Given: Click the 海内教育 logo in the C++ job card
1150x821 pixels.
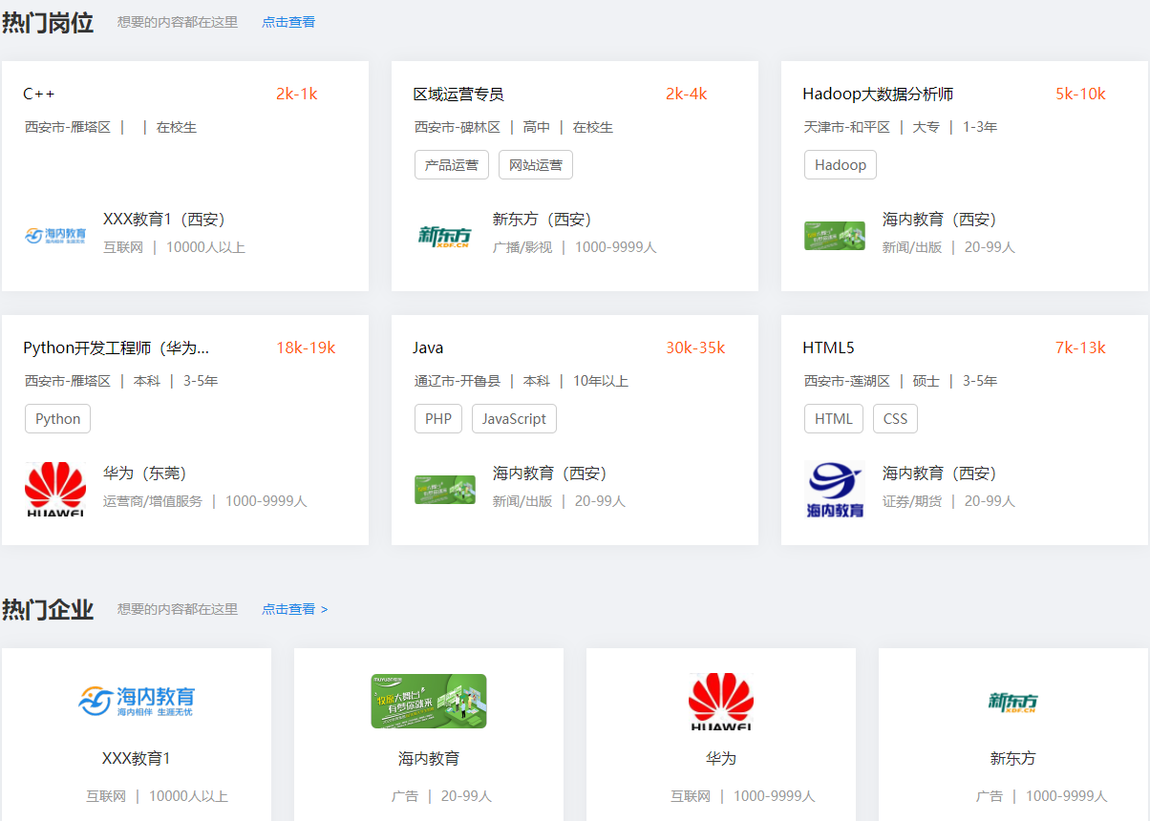Looking at the screenshot, I should coord(55,235).
